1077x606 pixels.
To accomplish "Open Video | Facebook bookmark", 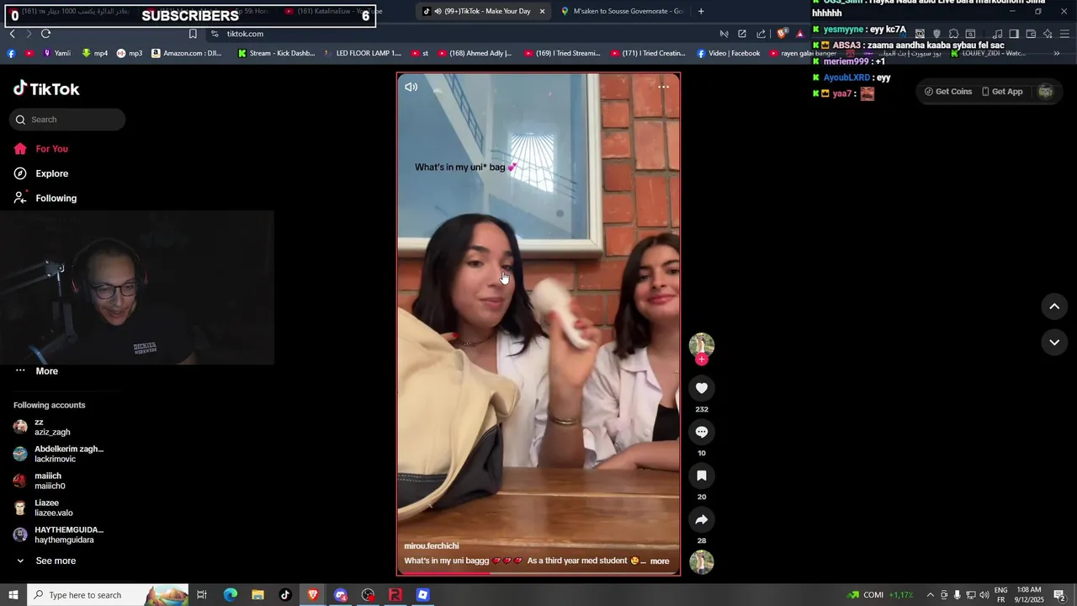I will click(729, 53).
